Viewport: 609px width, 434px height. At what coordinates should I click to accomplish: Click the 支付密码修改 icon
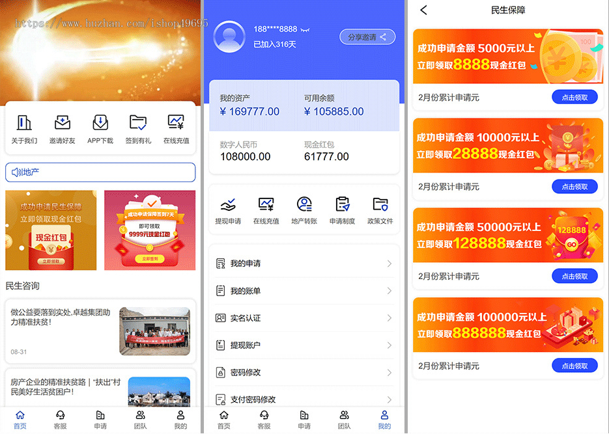click(220, 400)
